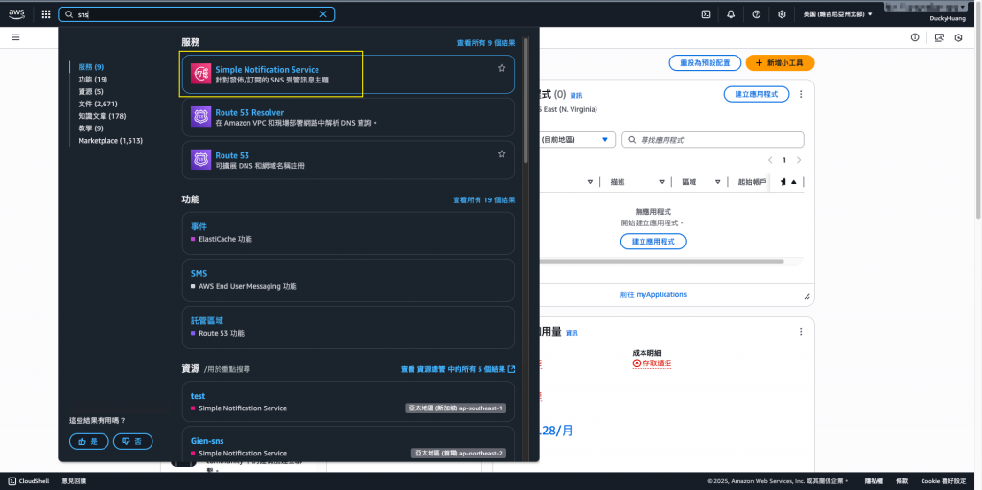This screenshot has height=490, width=982.
Task: Open CloudShell from the footer
Action: pyautogui.click(x=26, y=481)
